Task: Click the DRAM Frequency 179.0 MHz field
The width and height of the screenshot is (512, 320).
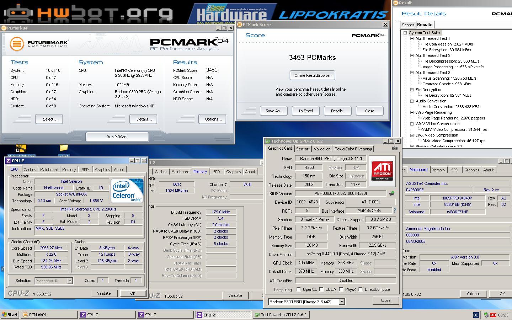Action: [221, 212]
